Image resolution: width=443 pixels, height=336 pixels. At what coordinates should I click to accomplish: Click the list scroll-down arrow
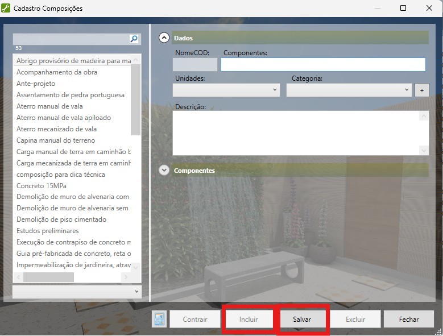pos(136,267)
